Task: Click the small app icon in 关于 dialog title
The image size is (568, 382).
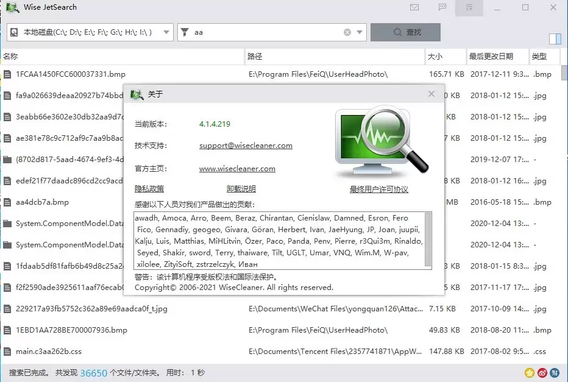Action: click(137, 94)
